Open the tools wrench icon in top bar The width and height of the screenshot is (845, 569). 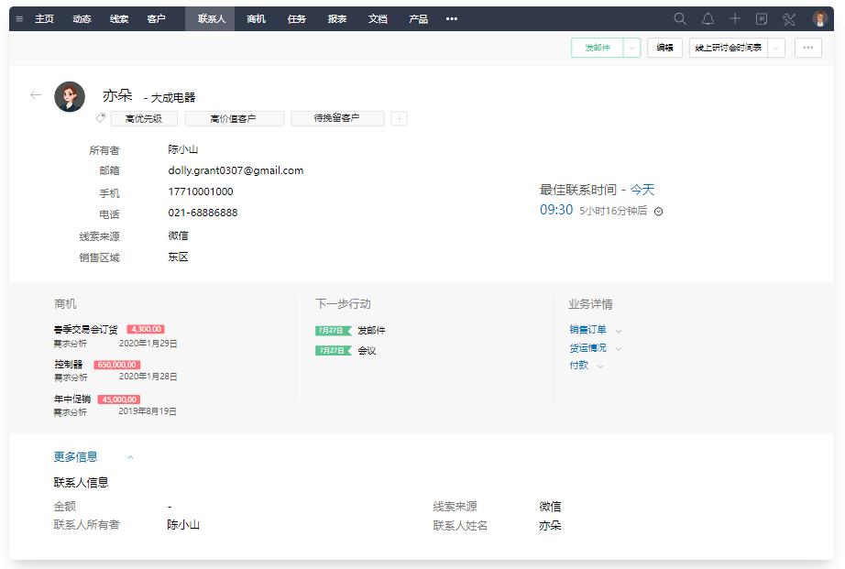coord(787,18)
